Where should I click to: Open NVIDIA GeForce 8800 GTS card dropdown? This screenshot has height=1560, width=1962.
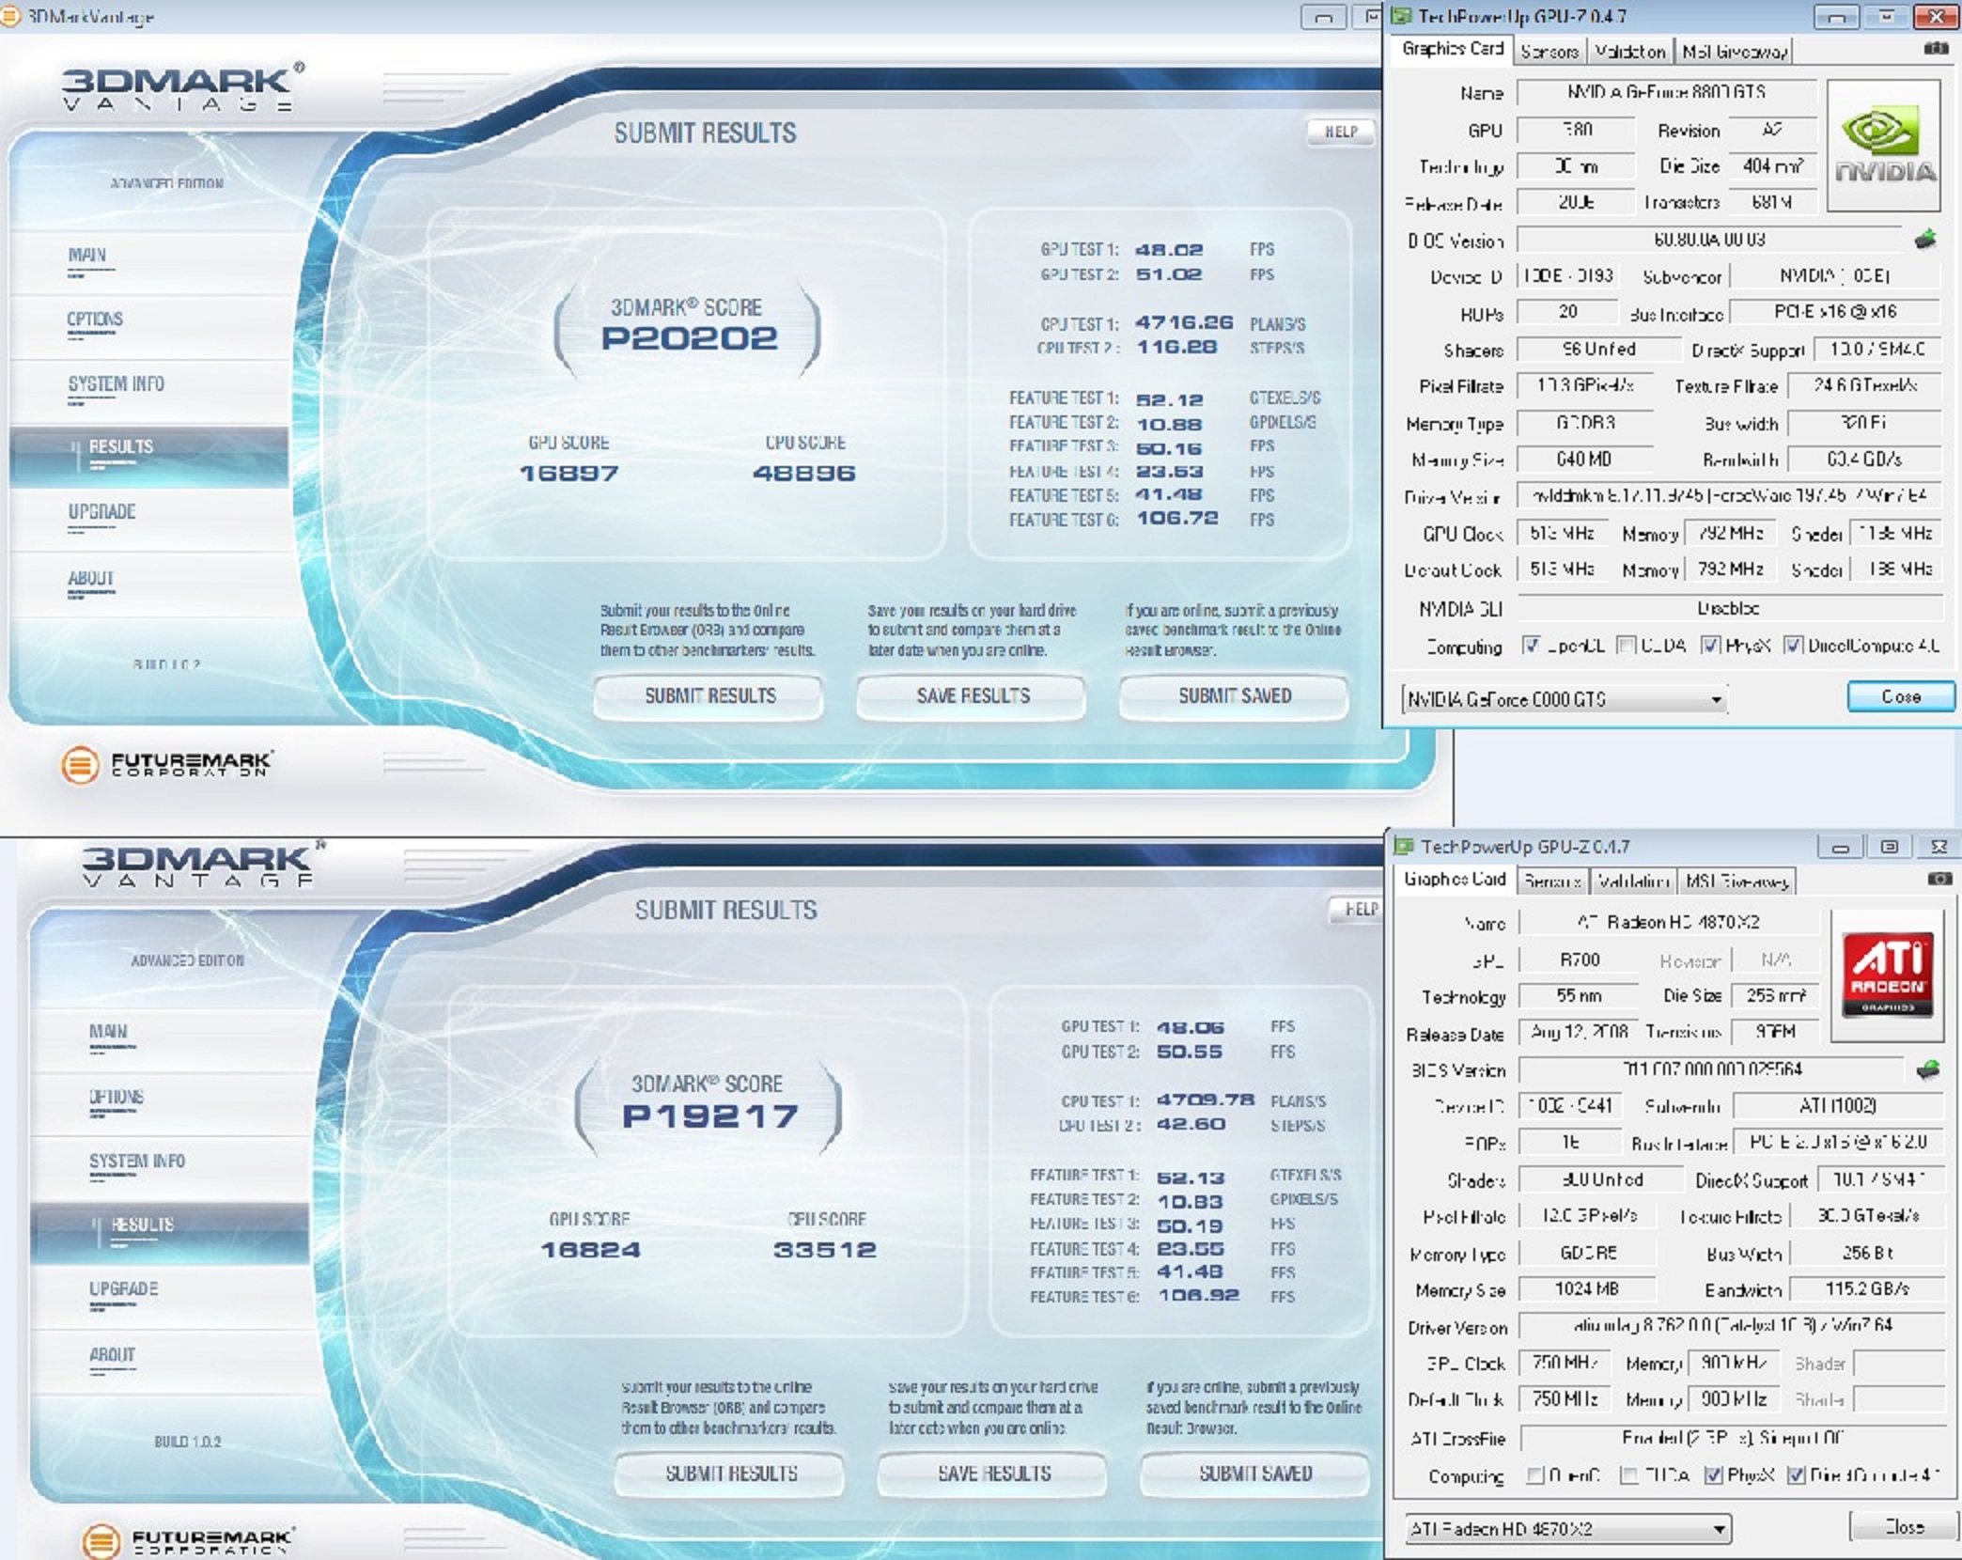coord(1564,699)
